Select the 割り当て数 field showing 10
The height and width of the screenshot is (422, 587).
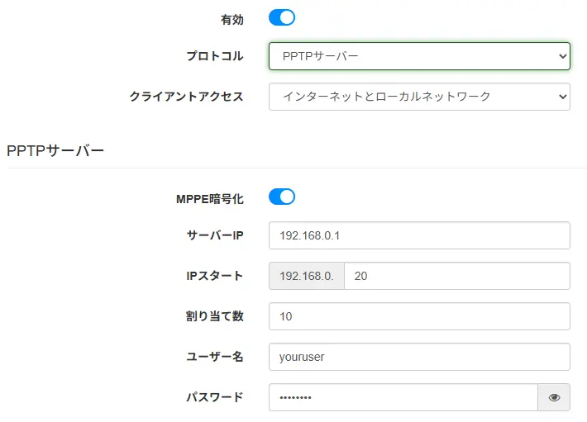click(419, 316)
